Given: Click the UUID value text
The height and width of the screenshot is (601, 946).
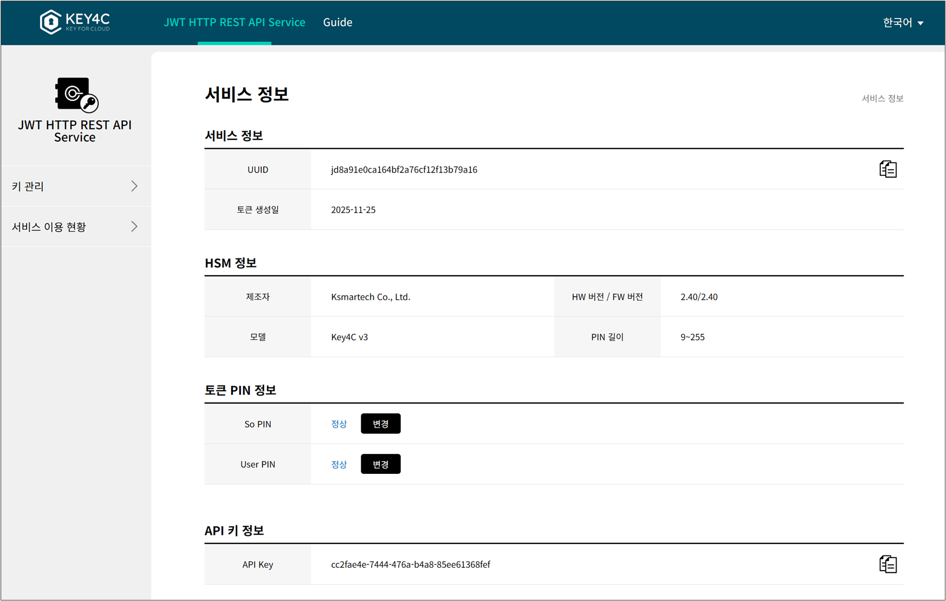Looking at the screenshot, I should (404, 170).
